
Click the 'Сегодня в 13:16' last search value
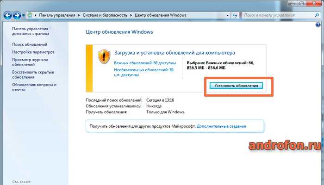[160, 100]
